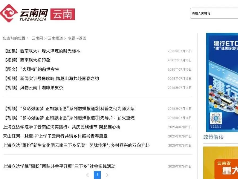The image size is (238, 179).
Task: Click the red 云南 channel badge
Action: [63, 14]
